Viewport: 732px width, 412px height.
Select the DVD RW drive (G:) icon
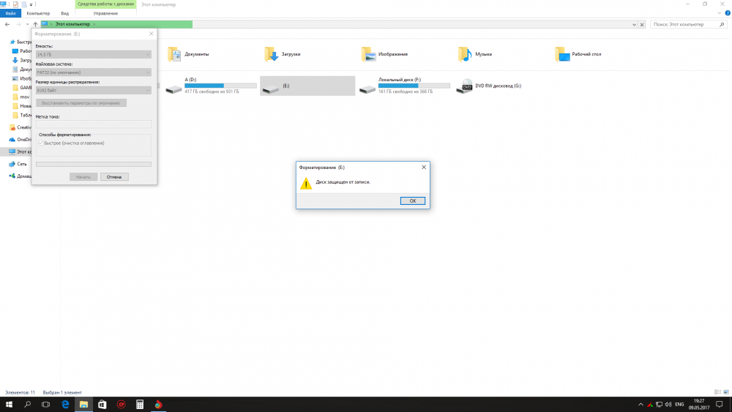click(464, 87)
